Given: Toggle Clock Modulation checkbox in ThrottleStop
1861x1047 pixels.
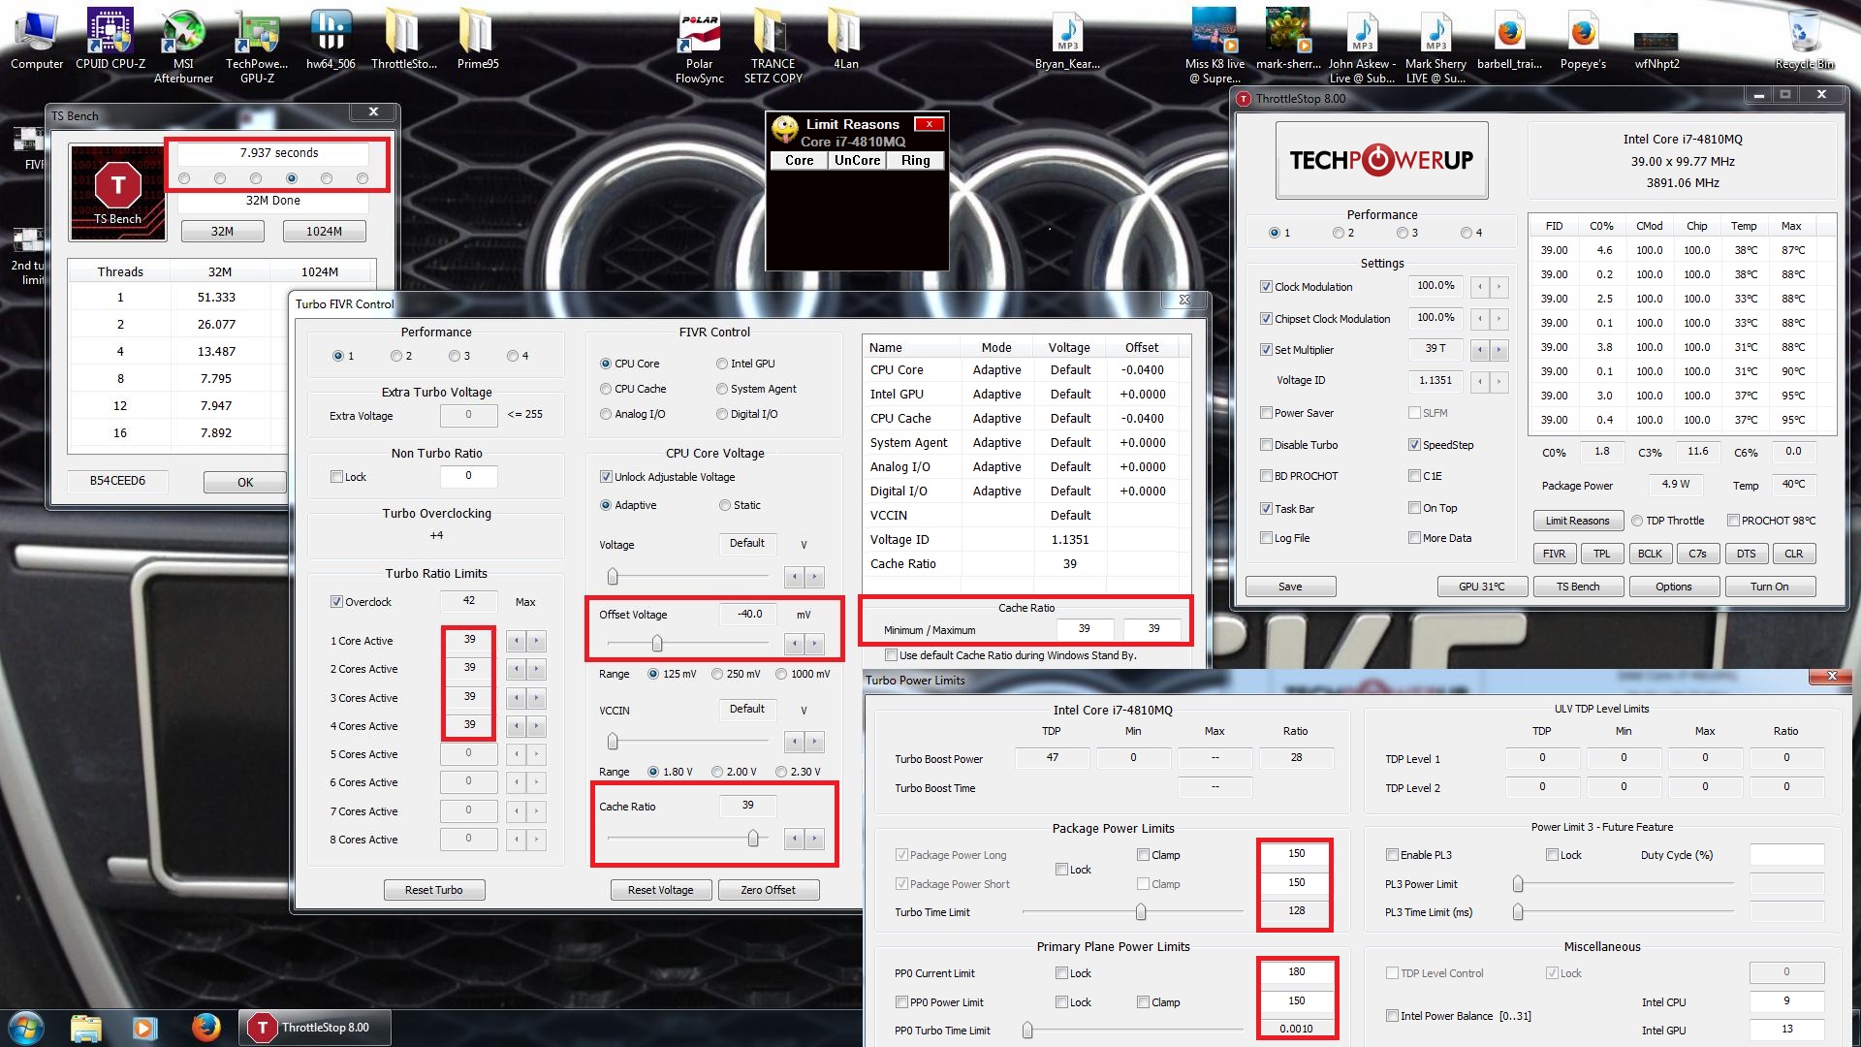Looking at the screenshot, I should [x=1266, y=287].
